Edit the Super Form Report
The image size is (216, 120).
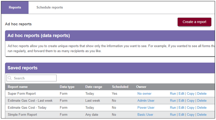pos(181,94)
